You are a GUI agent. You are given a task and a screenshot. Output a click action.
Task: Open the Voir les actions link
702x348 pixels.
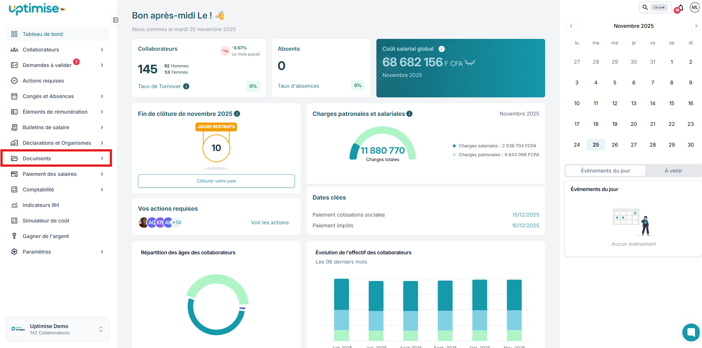pyautogui.click(x=270, y=222)
